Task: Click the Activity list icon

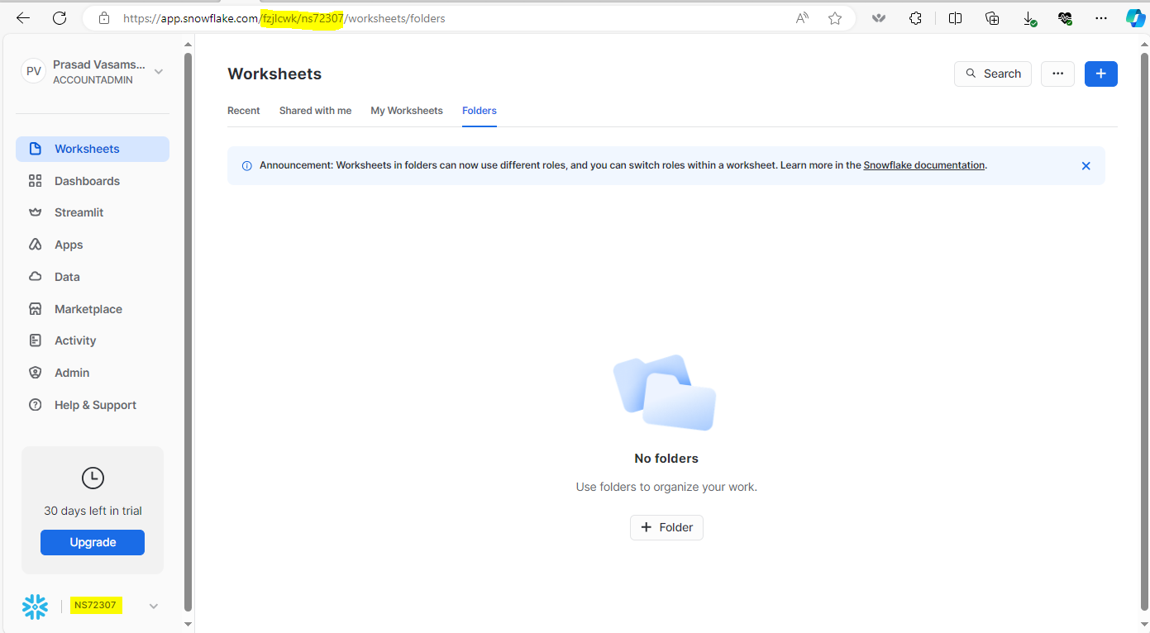Action: (x=35, y=340)
